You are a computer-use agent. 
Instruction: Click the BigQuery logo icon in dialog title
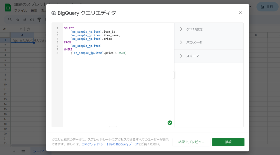point(54,13)
